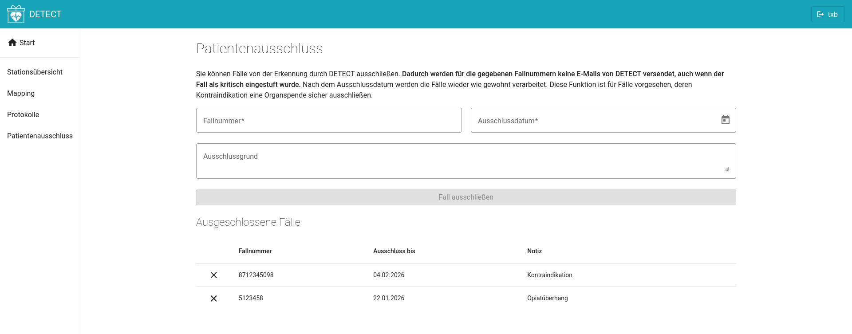Click the Ausschluss bis column header
This screenshot has height=334, width=852.
(x=394, y=251)
